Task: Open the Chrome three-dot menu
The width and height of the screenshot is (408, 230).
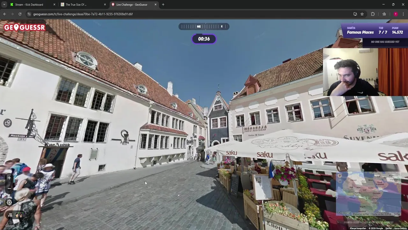Action: (403, 14)
